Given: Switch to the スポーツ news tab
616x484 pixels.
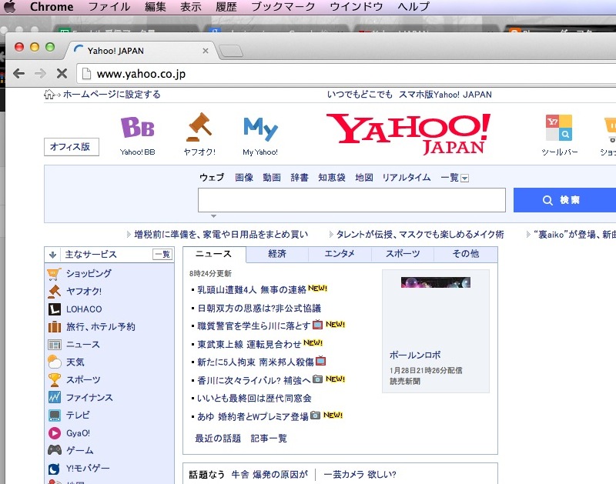Looking at the screenshot, I should click(x=403, y=254).
